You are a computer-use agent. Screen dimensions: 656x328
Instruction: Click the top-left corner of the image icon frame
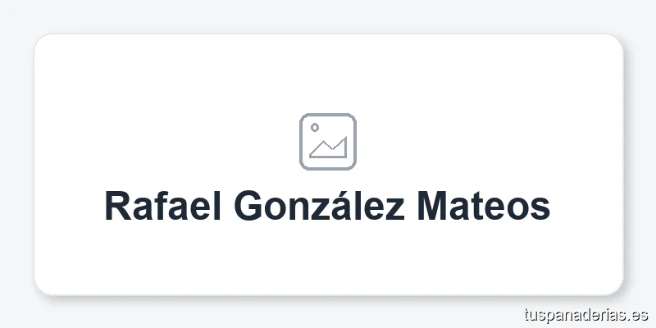[x=303, y=117]
